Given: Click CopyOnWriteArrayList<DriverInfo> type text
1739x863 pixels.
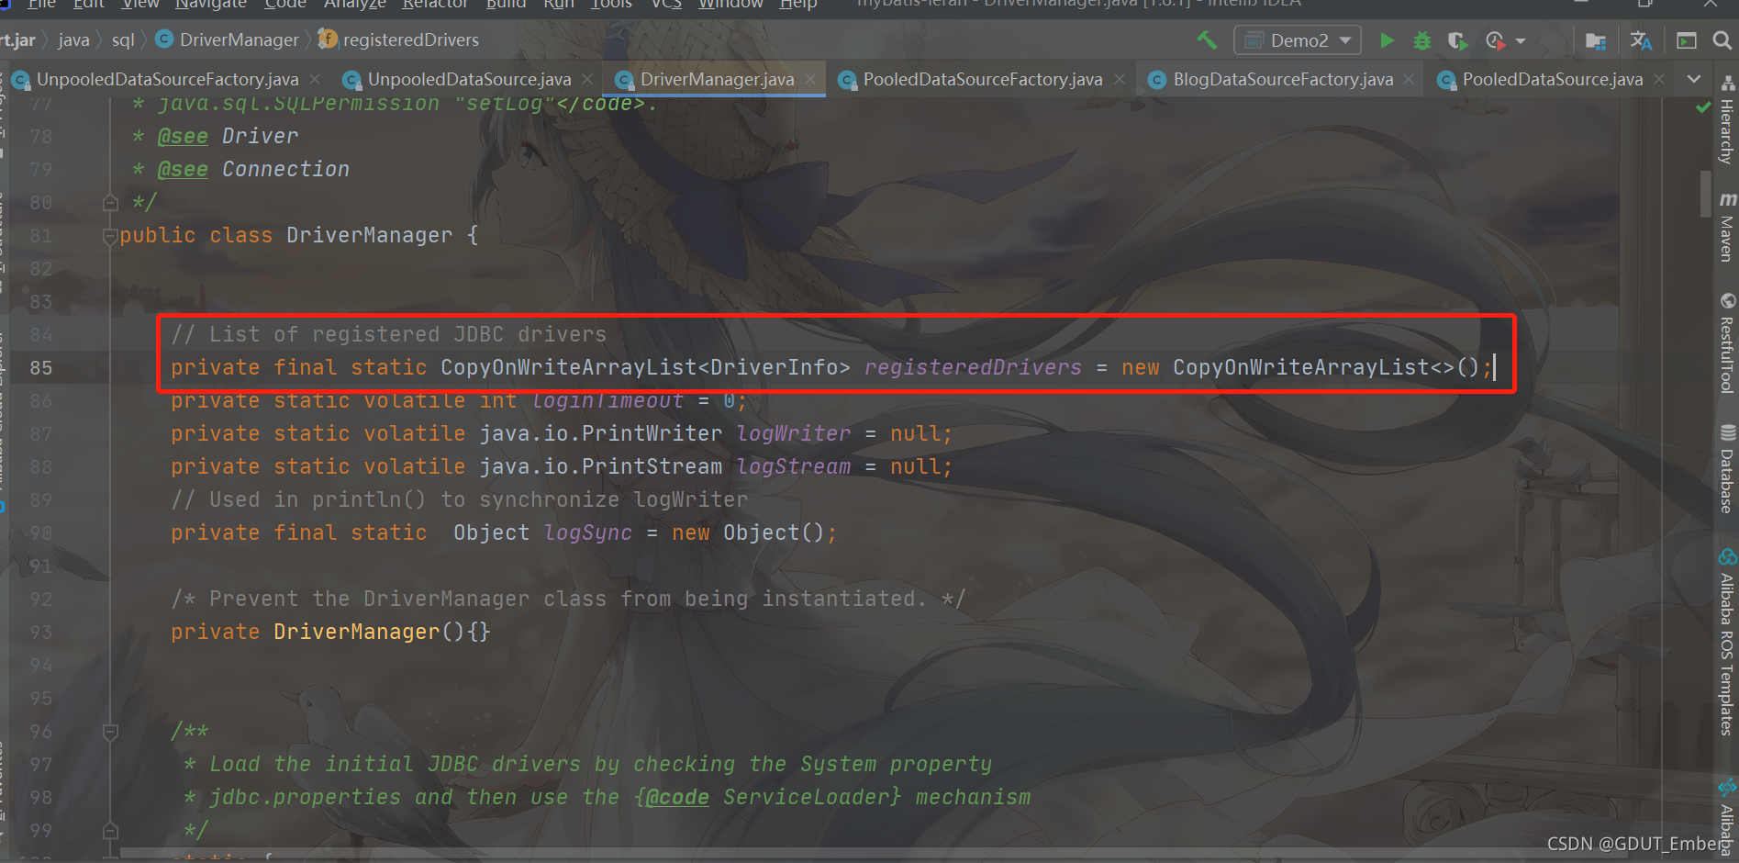Looking at the screenshot, I should click(x=645, y=368).
